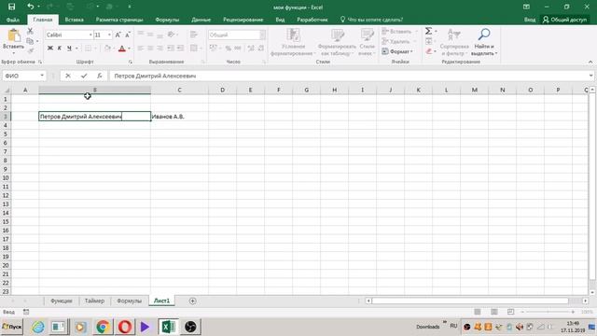Open Opera from the taskbar

[x=124, y=327]
